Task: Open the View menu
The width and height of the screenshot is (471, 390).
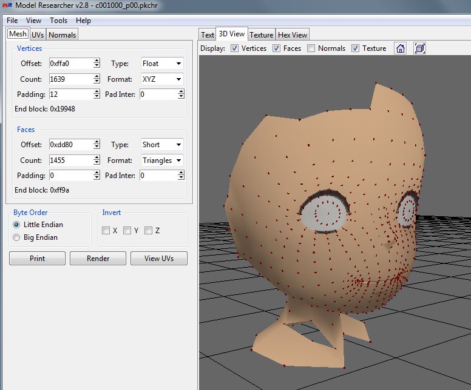Action: tap(33, 21)
